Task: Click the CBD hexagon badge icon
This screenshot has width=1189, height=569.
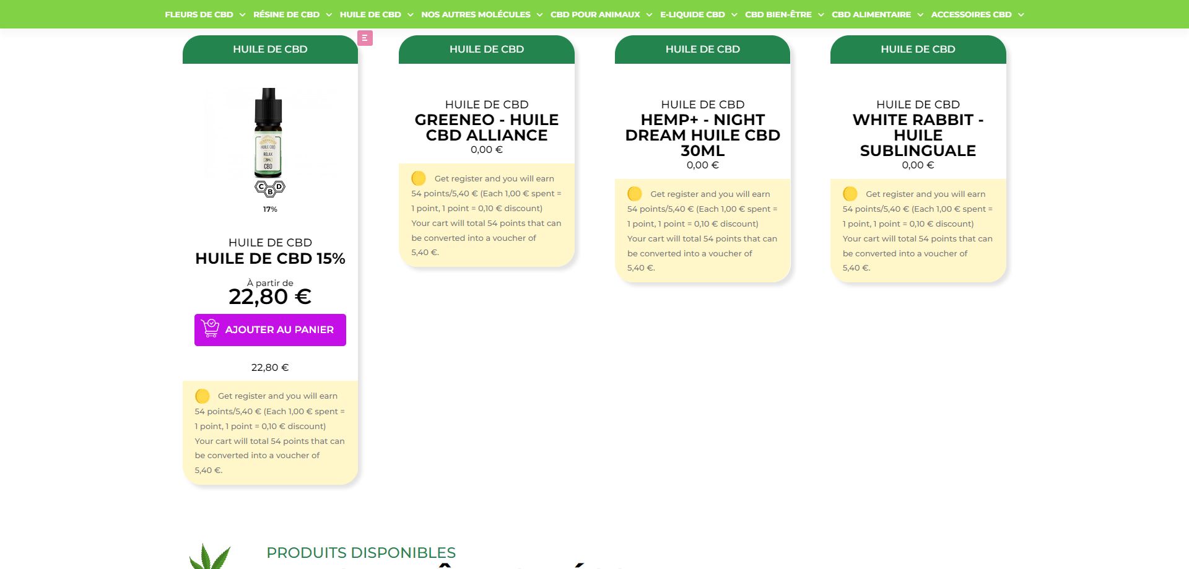Action: (270, 188)
